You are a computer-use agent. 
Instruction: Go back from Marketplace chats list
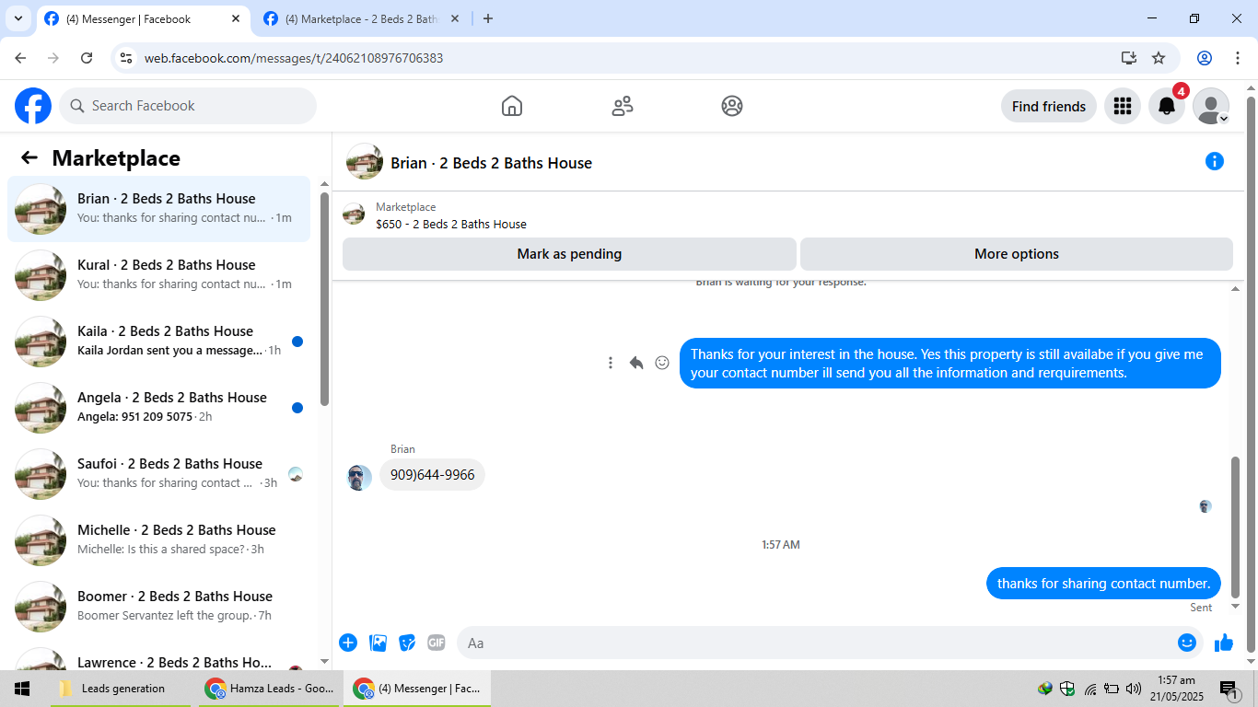click(x=29, y=157)
